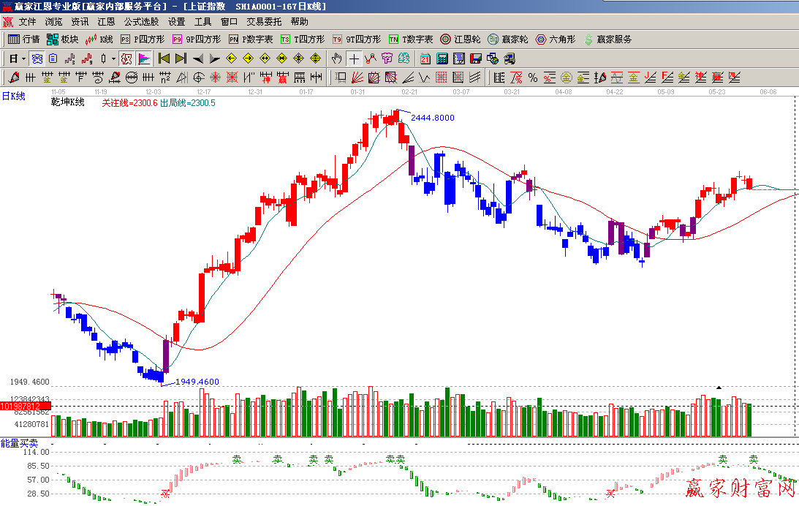Click the 赢家服务 button

pos(607,39)
